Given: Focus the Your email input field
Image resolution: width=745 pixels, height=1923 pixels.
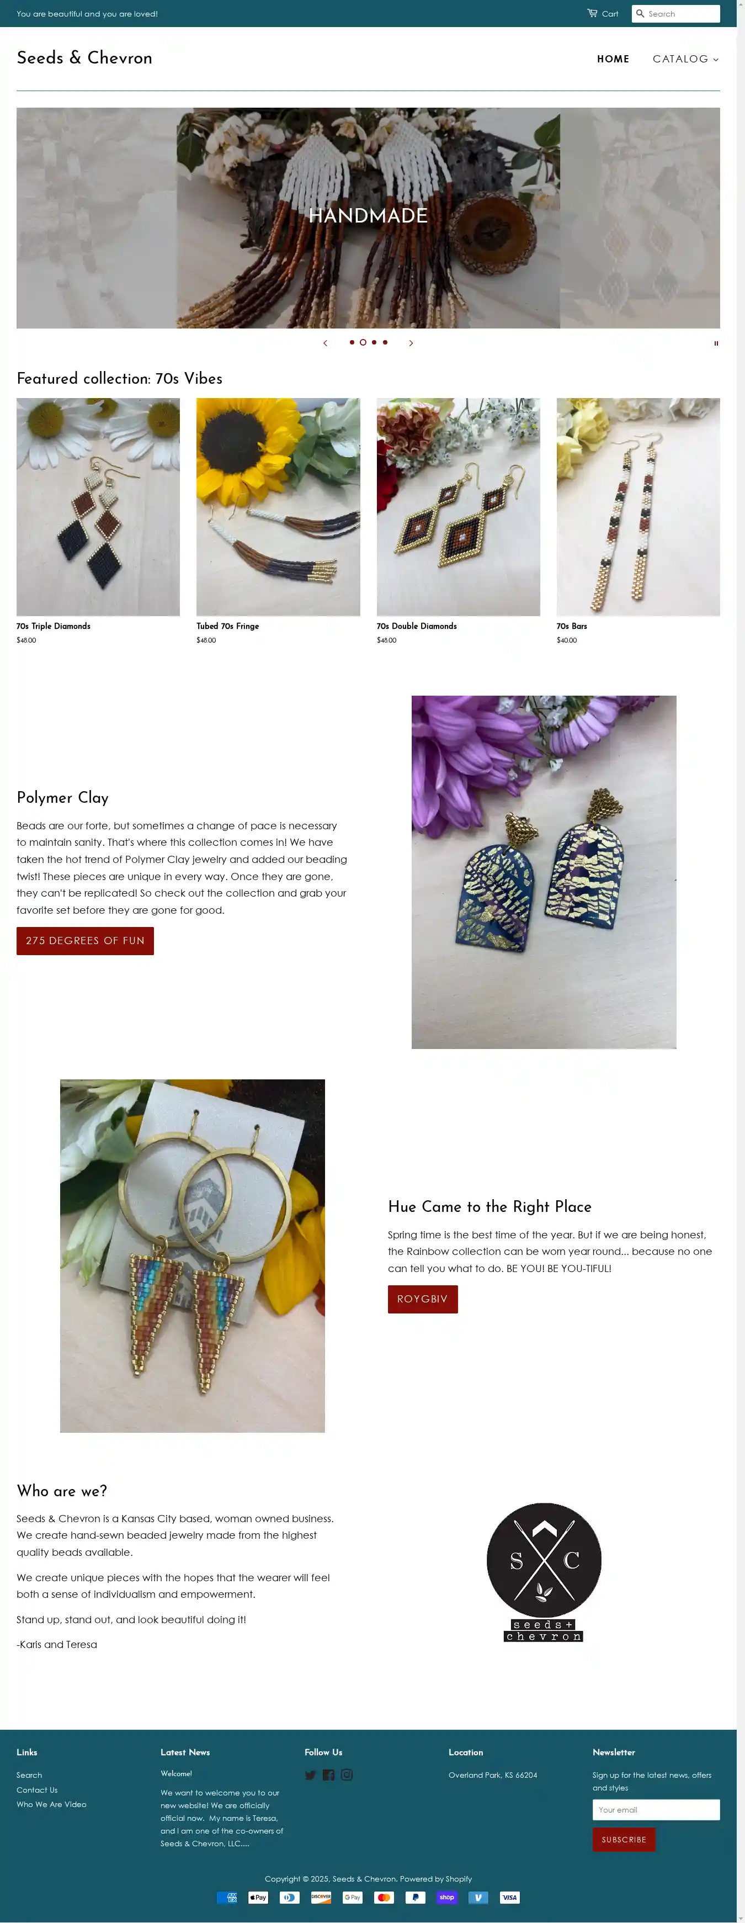Looking at the screenshot, I should pos(656,1809).
